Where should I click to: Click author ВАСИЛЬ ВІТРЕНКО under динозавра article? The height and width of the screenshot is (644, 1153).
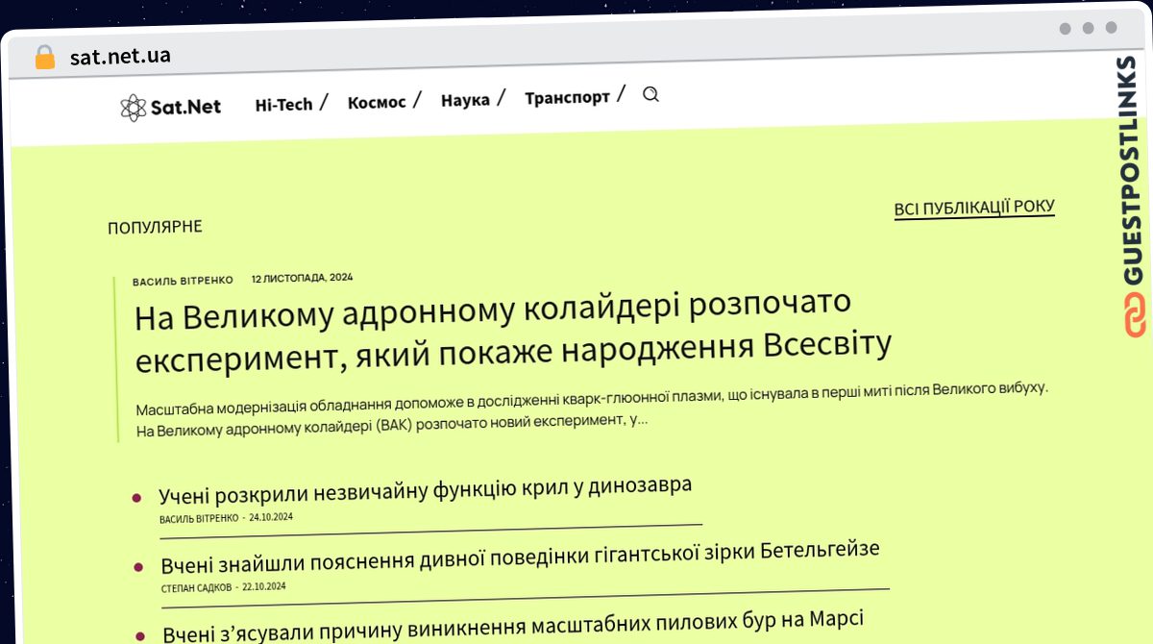(x=199, y=518)
